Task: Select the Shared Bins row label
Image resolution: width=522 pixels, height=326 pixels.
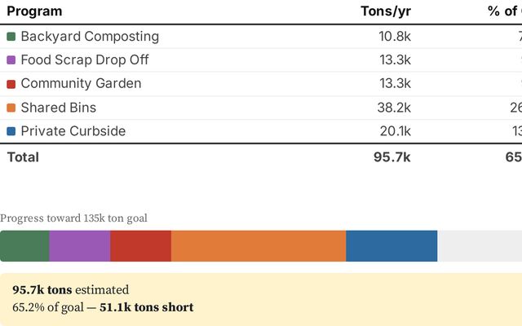Action: point(58,108)
